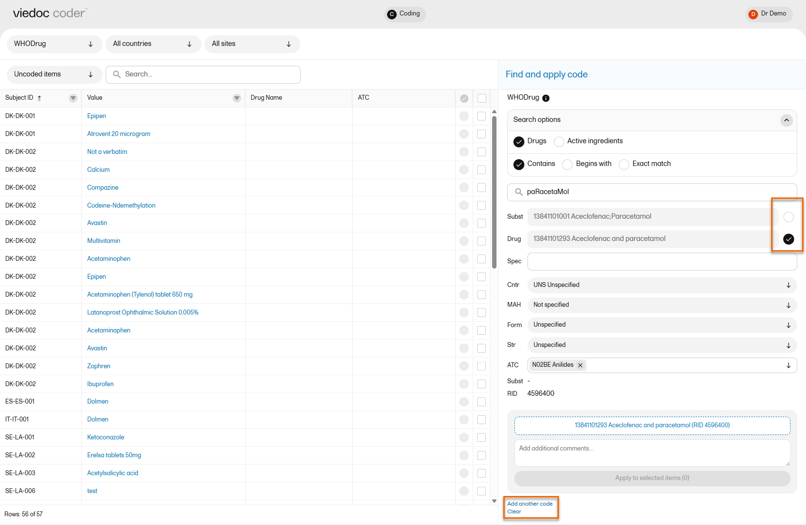
Task: Click the Dr Demo user avatar
Action: coord(753,14)
